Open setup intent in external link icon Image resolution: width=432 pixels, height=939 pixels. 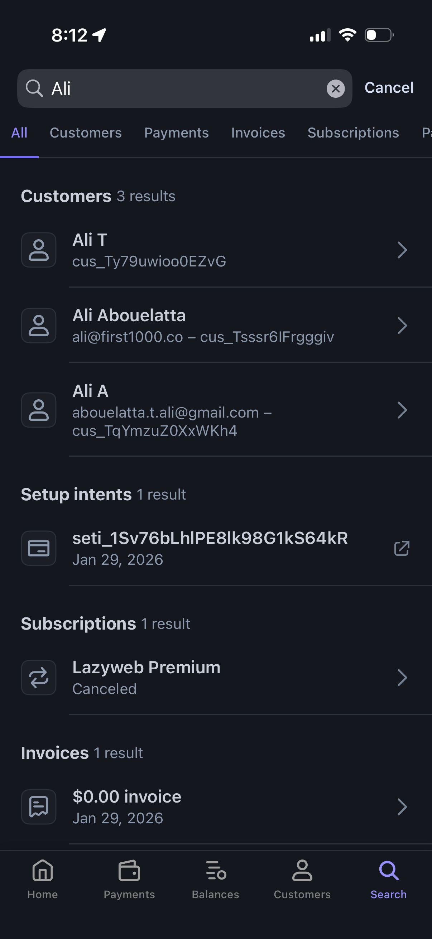click(x=402, y=548)
